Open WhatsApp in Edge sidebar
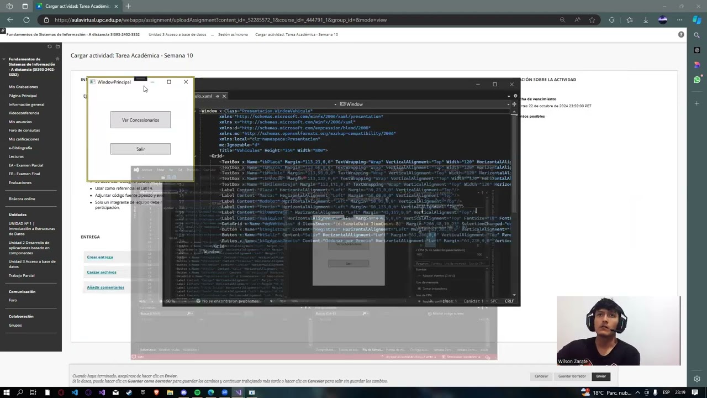This screenshot has width=707, height=398. click(697, 80)
